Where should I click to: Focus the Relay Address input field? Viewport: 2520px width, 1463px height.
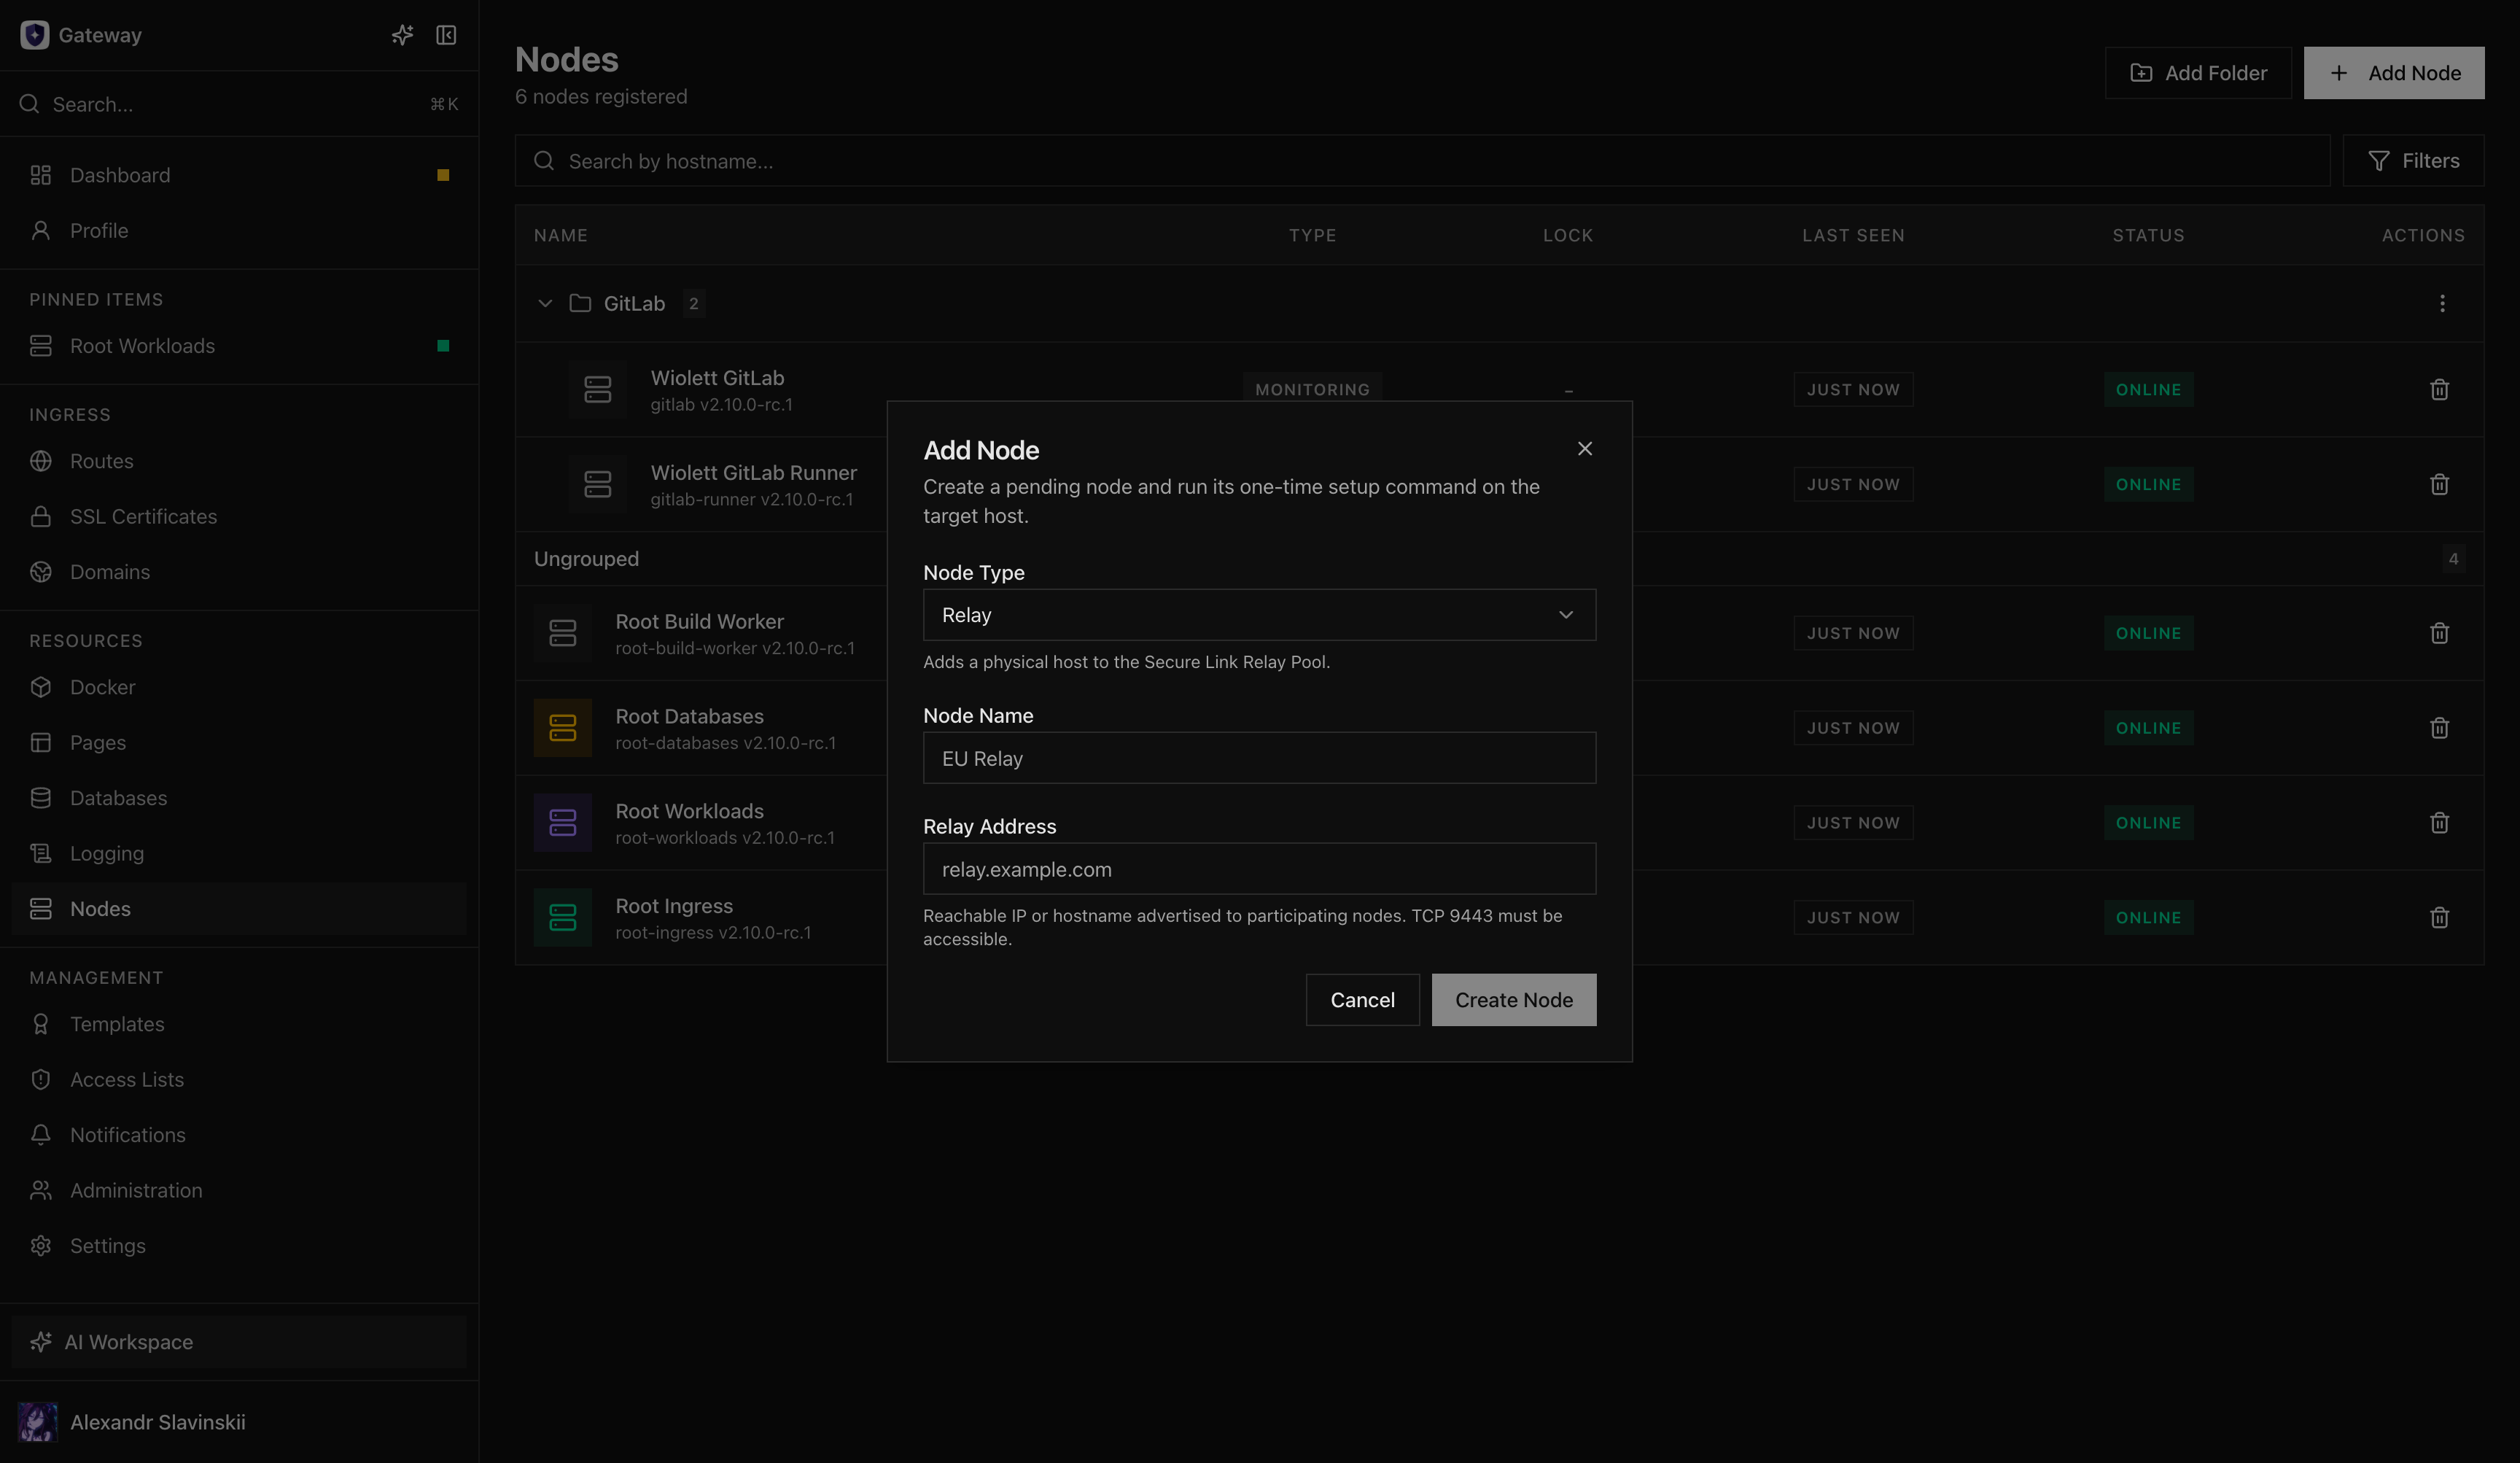[1259, 869]
